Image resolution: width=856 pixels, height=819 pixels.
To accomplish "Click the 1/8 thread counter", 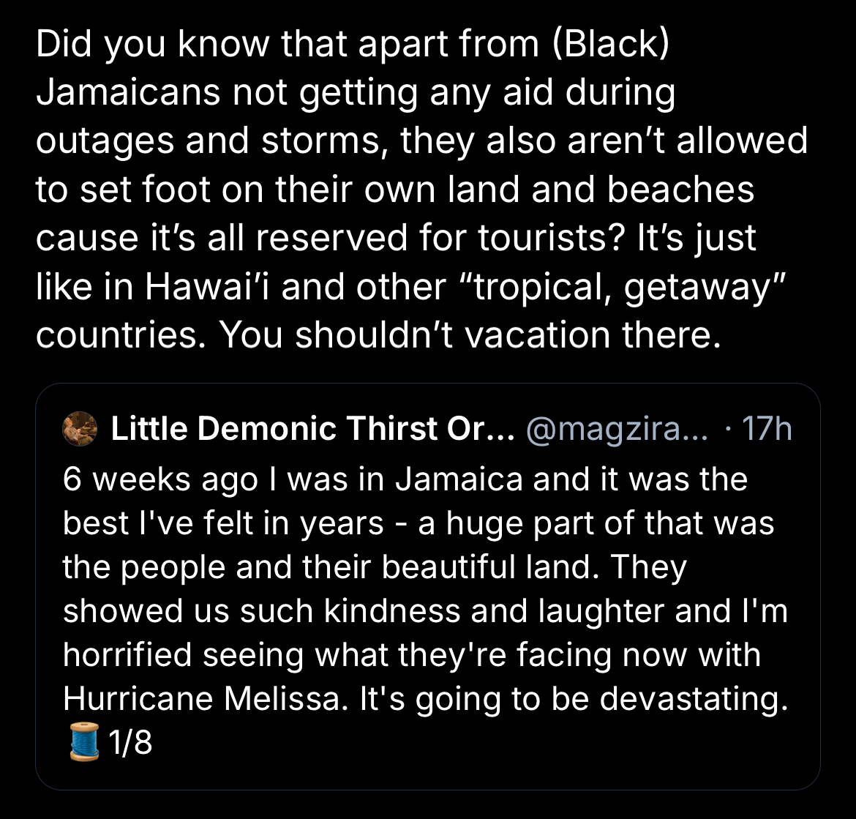I will click(x=130, y=743).
